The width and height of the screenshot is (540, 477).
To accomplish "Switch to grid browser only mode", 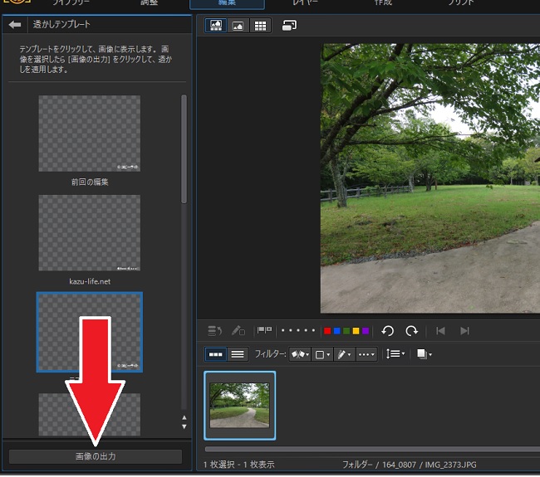I will 260,26.
